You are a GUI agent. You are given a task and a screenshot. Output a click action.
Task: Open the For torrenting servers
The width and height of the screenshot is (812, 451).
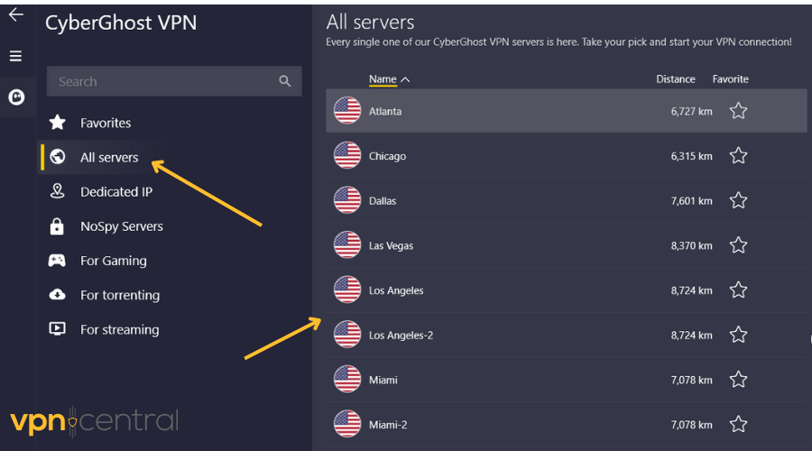tap(120, 295)
